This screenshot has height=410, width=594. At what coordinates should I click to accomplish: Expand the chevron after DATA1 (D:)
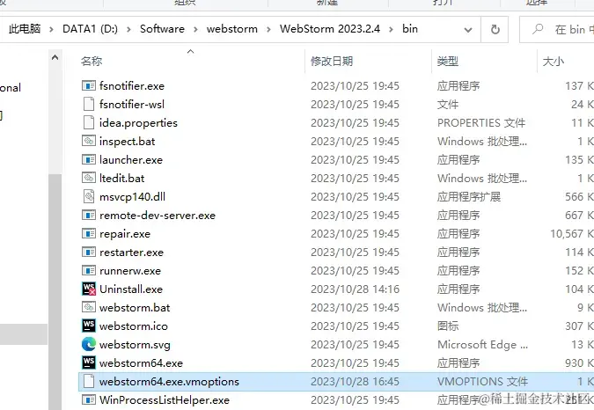pos(128,29)
